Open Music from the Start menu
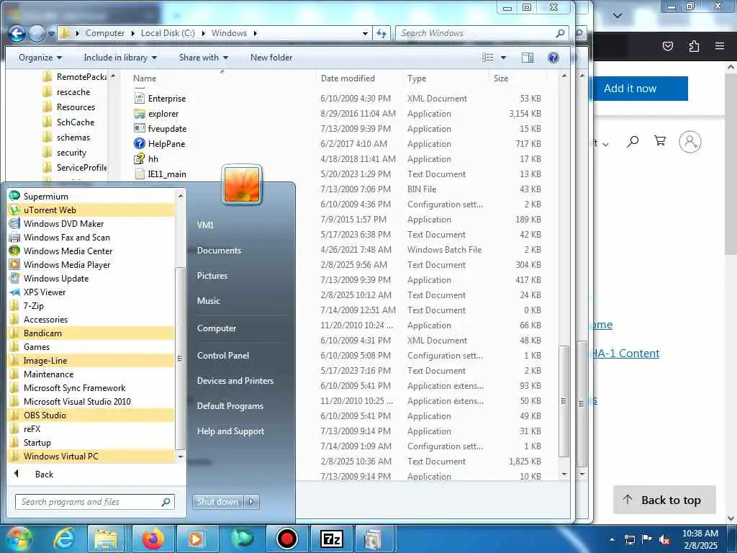Viewport: 737px width, 553px height. (x=209, y=300)
